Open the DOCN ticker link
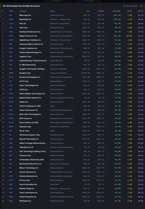The width and height of the screenshot is (145, 209). coord(11,40)
